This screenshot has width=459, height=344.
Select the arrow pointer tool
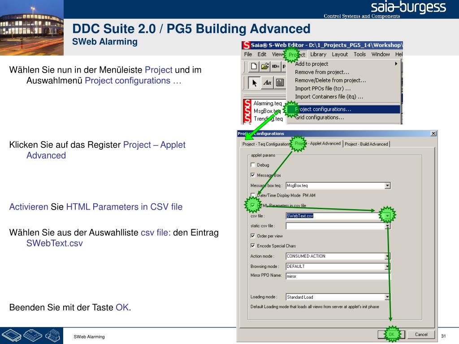tap(254, 83)
